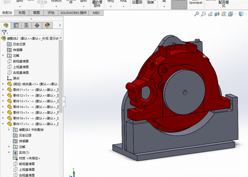Click the Zoom to Area icon
Image resolution: width=248 pixels, height=177 pixels.
(203, 14)
